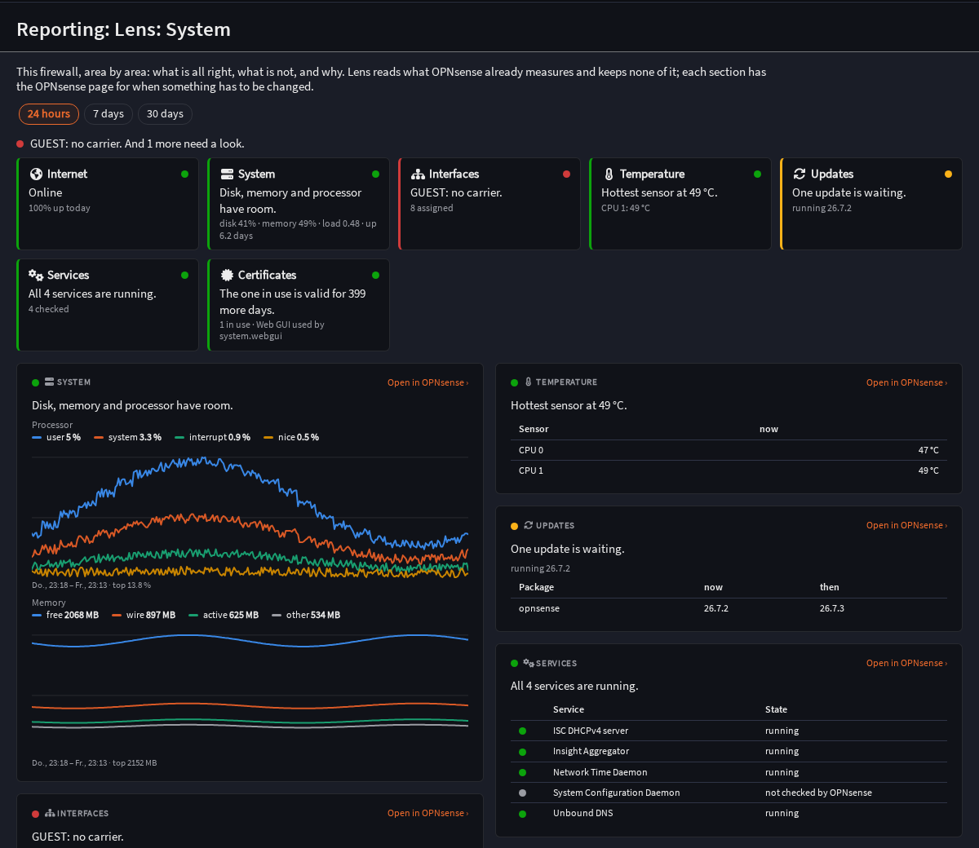Toggle the nice 0.5% legend entry
This screenshot has width=979, height=848.
(x=291, y=437)
